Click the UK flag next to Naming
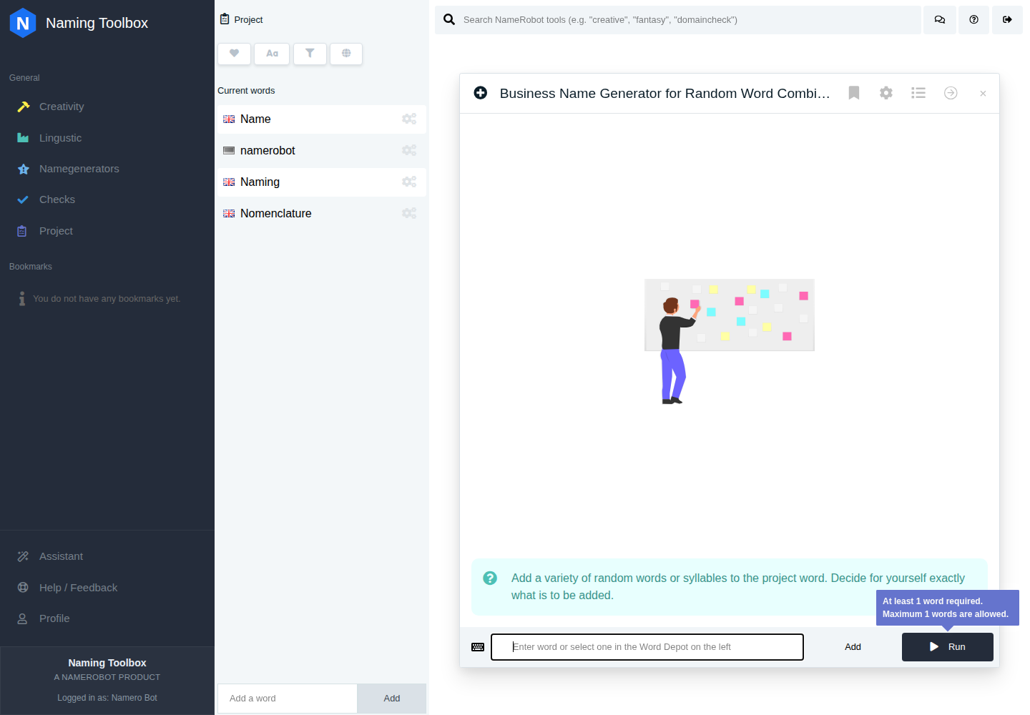Viewport: 1030px width, 715px height. 229,182
